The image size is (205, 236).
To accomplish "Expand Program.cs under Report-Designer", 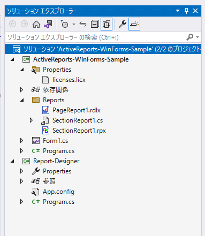I will 21,202.
